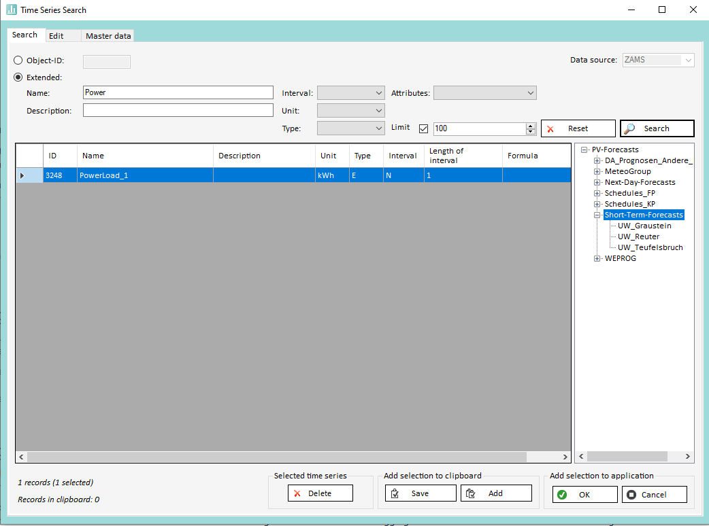Uncheck the Limit checkbox
709x526 pixels.
point(424,128)
